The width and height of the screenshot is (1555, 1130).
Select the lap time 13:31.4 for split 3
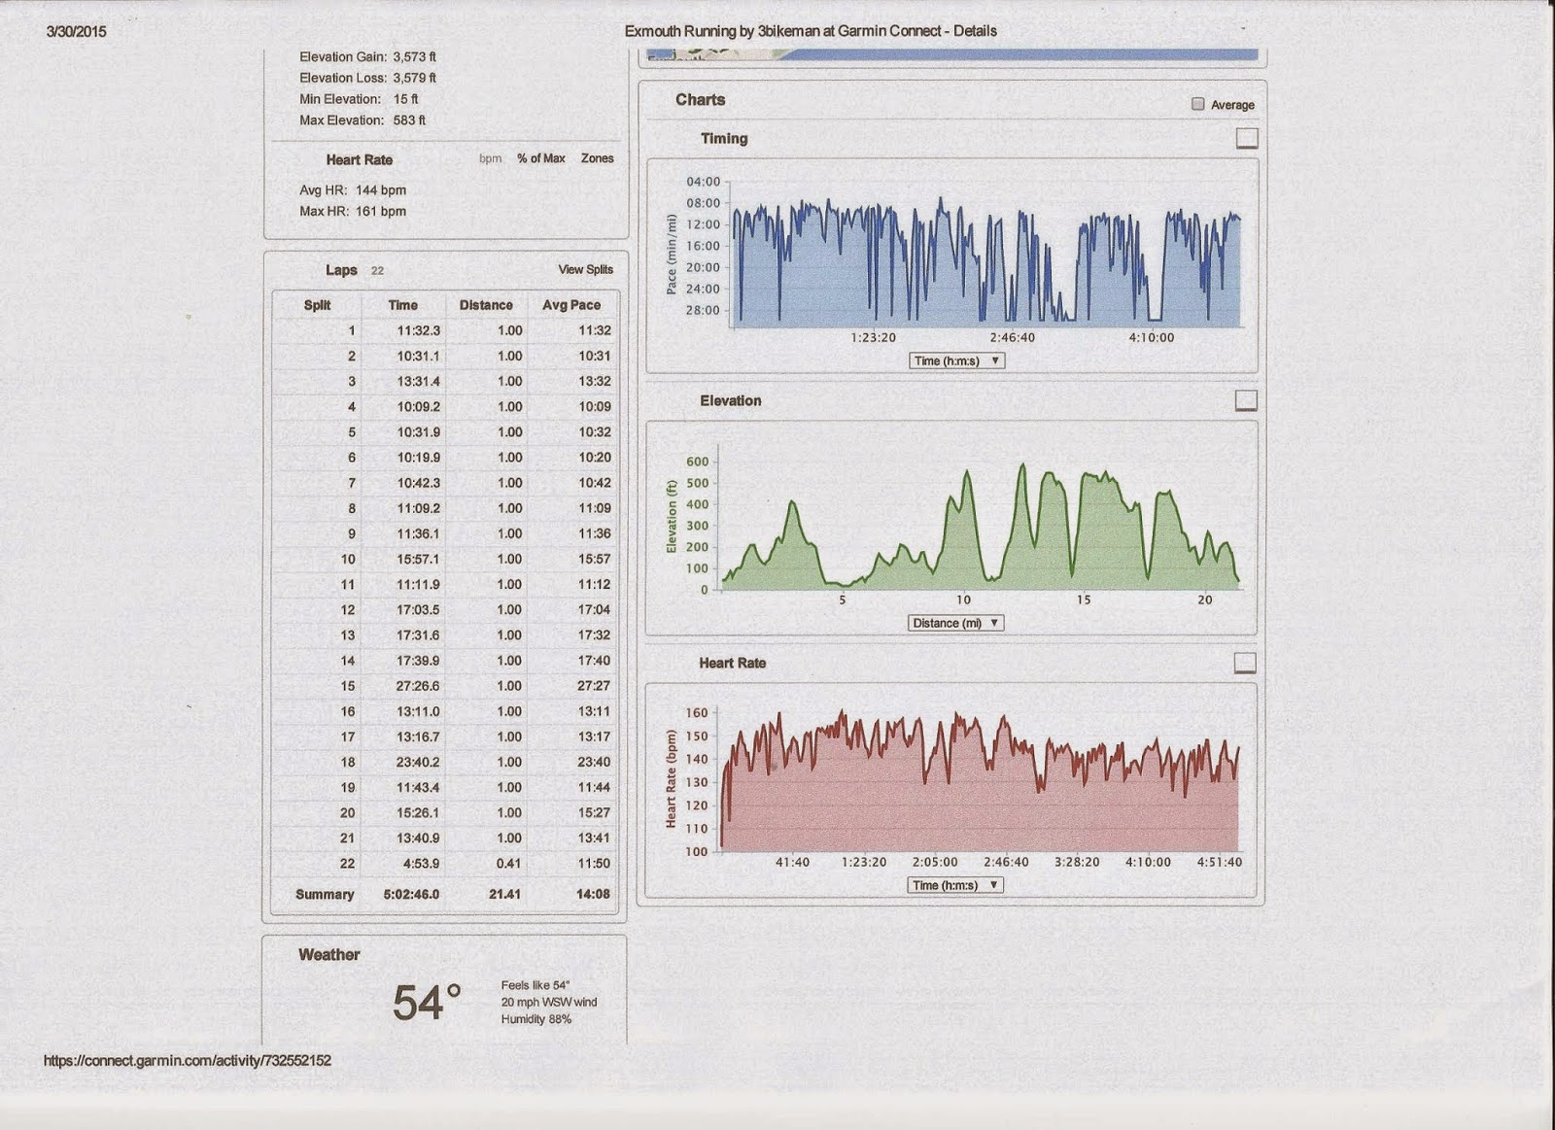(418, 381)
